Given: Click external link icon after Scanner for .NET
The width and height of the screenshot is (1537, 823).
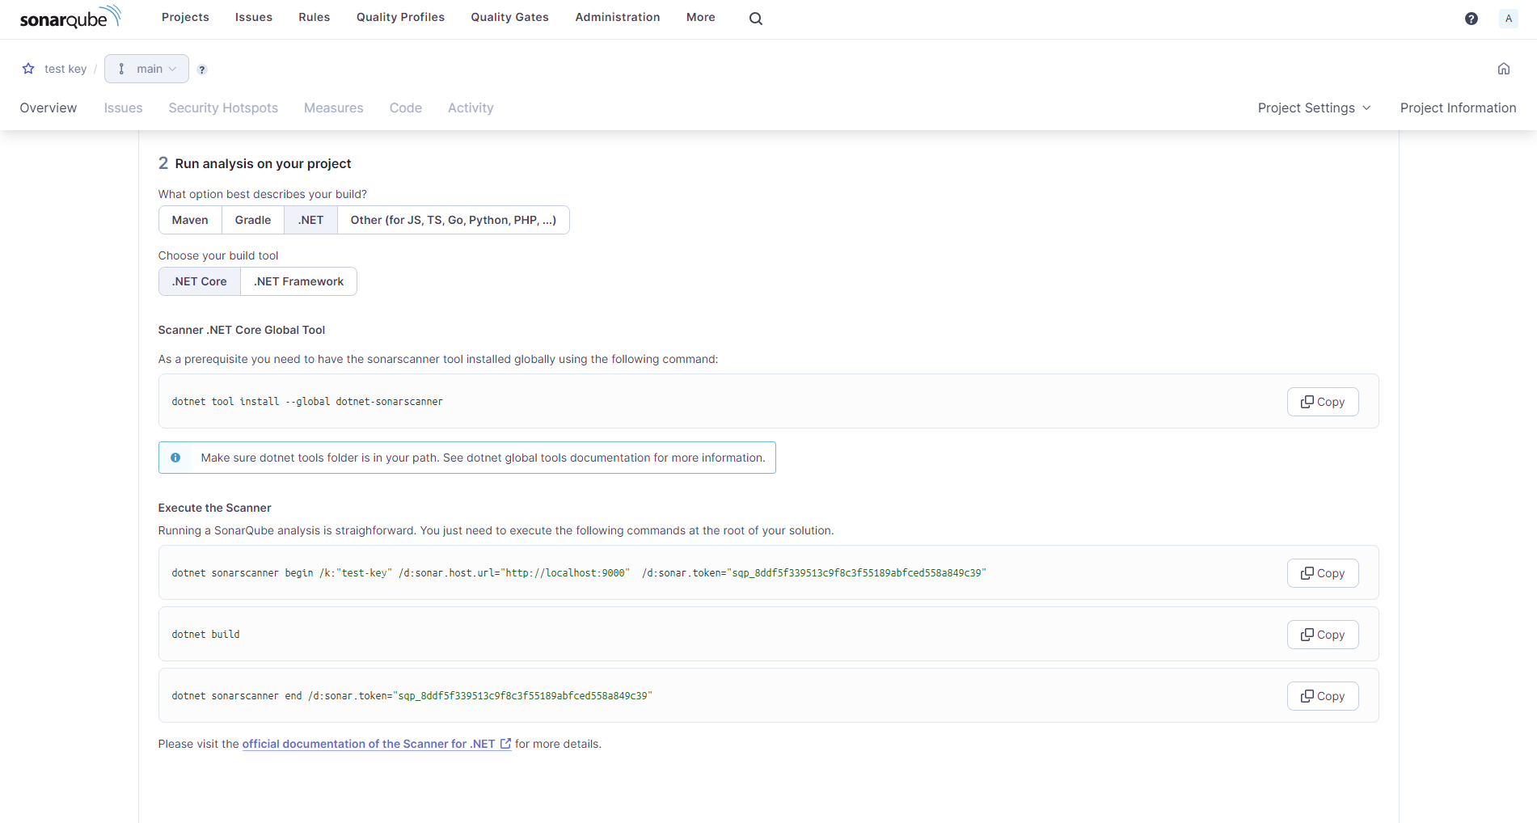Looking at the screenshot, I should [x=505, y=744].
